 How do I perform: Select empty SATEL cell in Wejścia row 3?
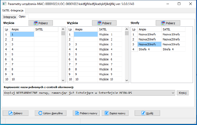(46, 44)
